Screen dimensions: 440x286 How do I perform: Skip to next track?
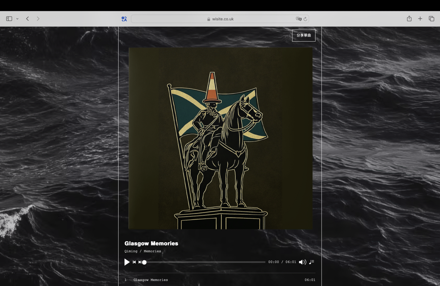pos(140,262)
